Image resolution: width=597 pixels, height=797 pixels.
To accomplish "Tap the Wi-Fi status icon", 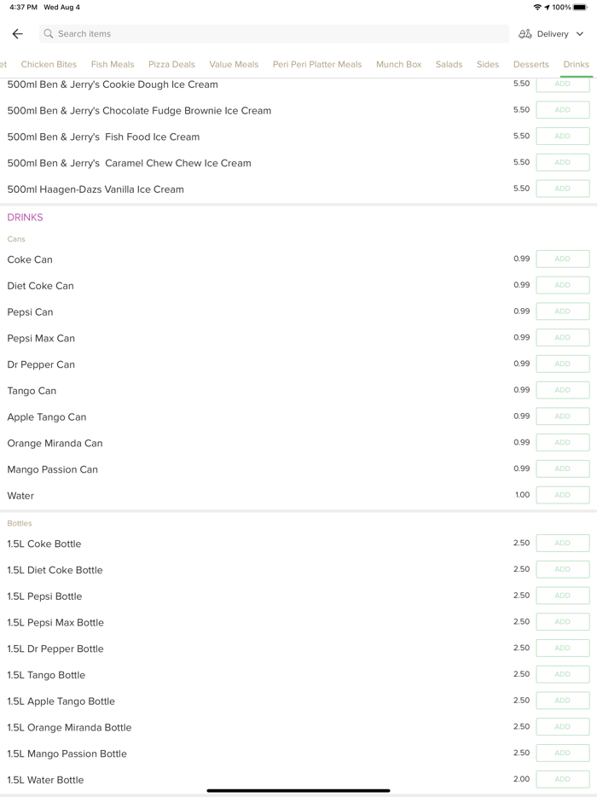I will tap(537, 7).
